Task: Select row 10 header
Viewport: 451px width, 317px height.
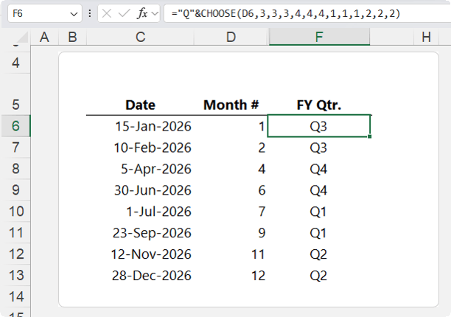Action: click(x=15, y=211)
